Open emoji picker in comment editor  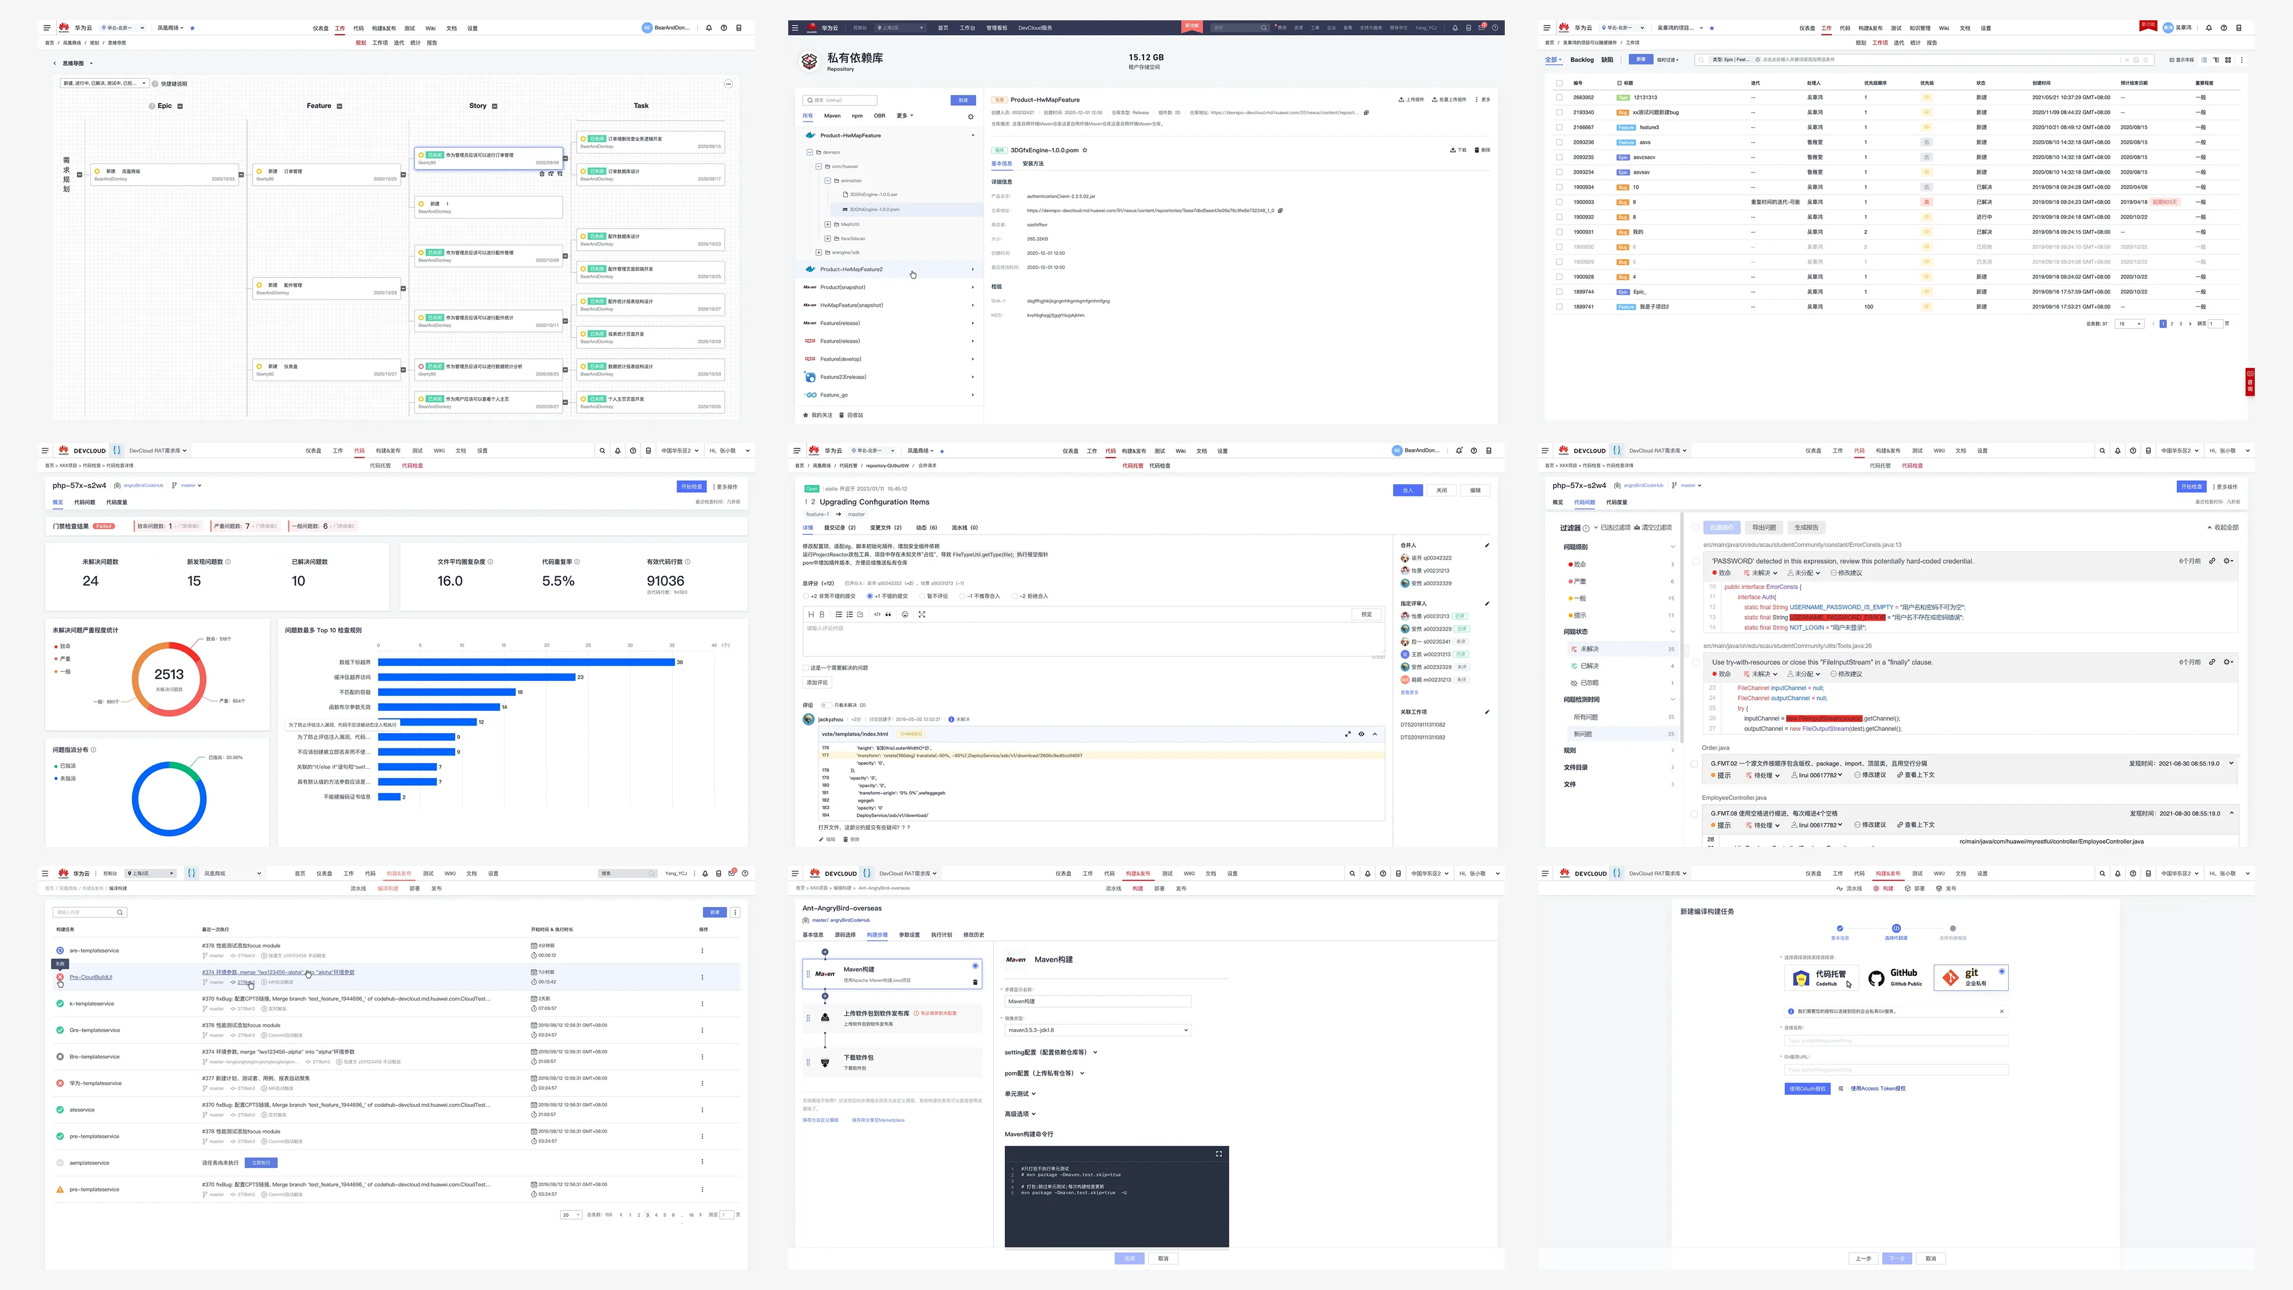pyautogui.click(x=905, y=615)
